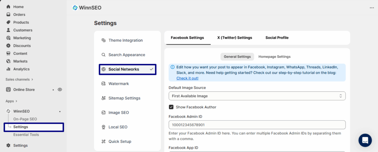378x152 pixels.
Task: Click the Quick Setup wand icon
Action: (103, 141)
